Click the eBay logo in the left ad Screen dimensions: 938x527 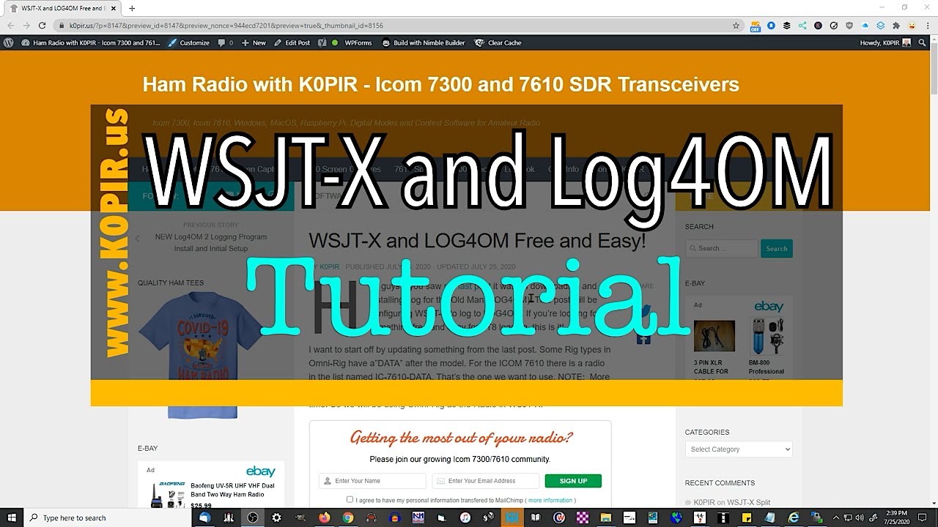pyautogui.click(x=261, y=471)
